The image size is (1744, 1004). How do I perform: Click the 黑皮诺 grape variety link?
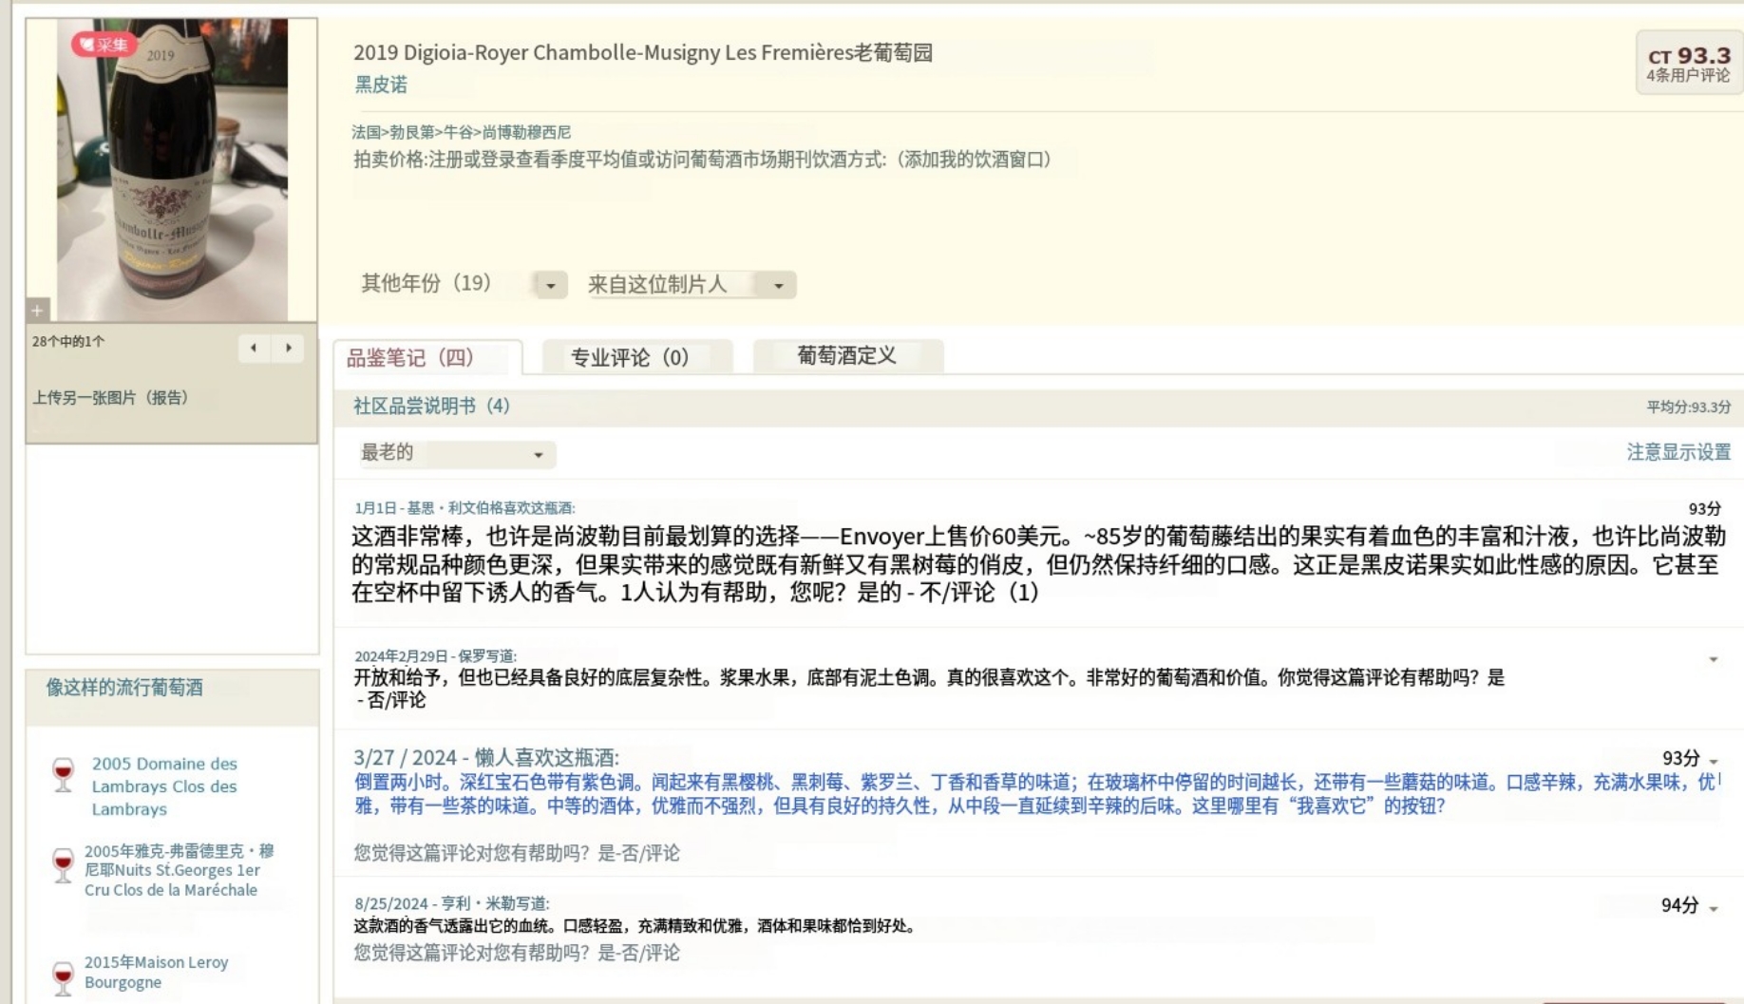[x=381, y=85]
